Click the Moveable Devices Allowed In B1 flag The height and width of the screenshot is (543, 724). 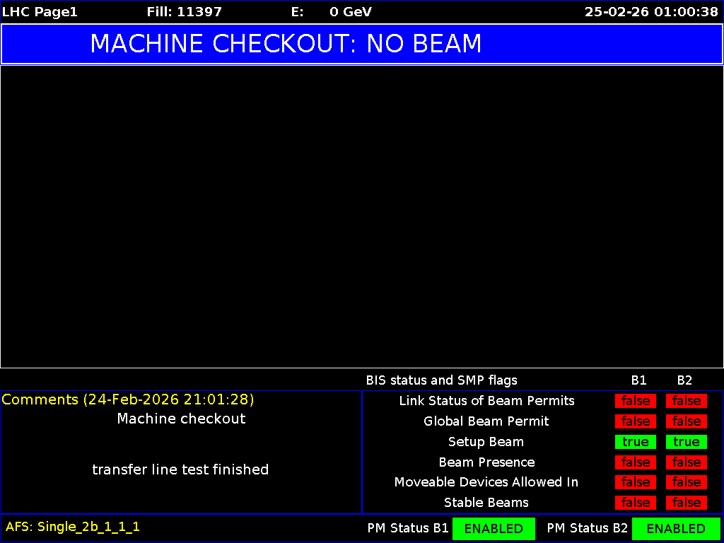click(x=635, y=482)
